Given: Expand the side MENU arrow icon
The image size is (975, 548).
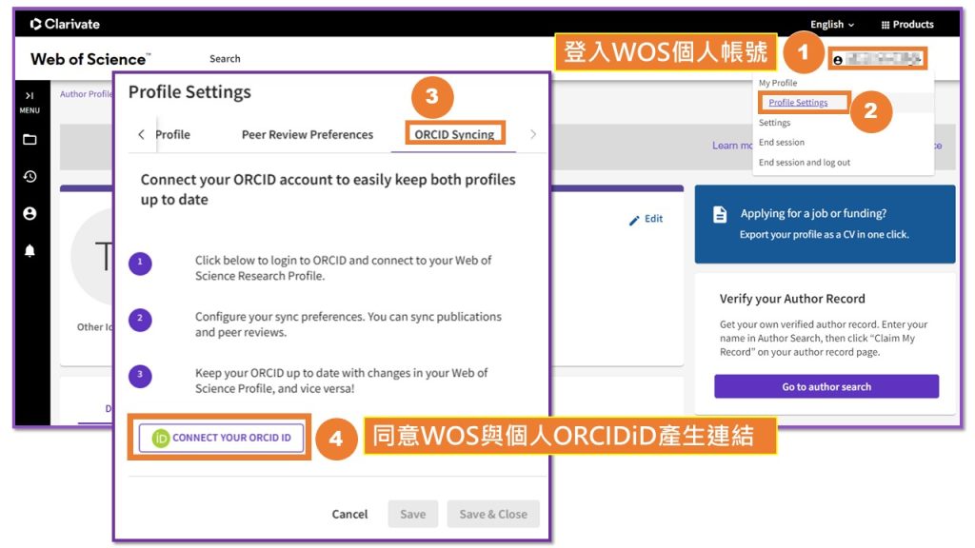Looking at the screenshot, I should (x=30, y=96).
